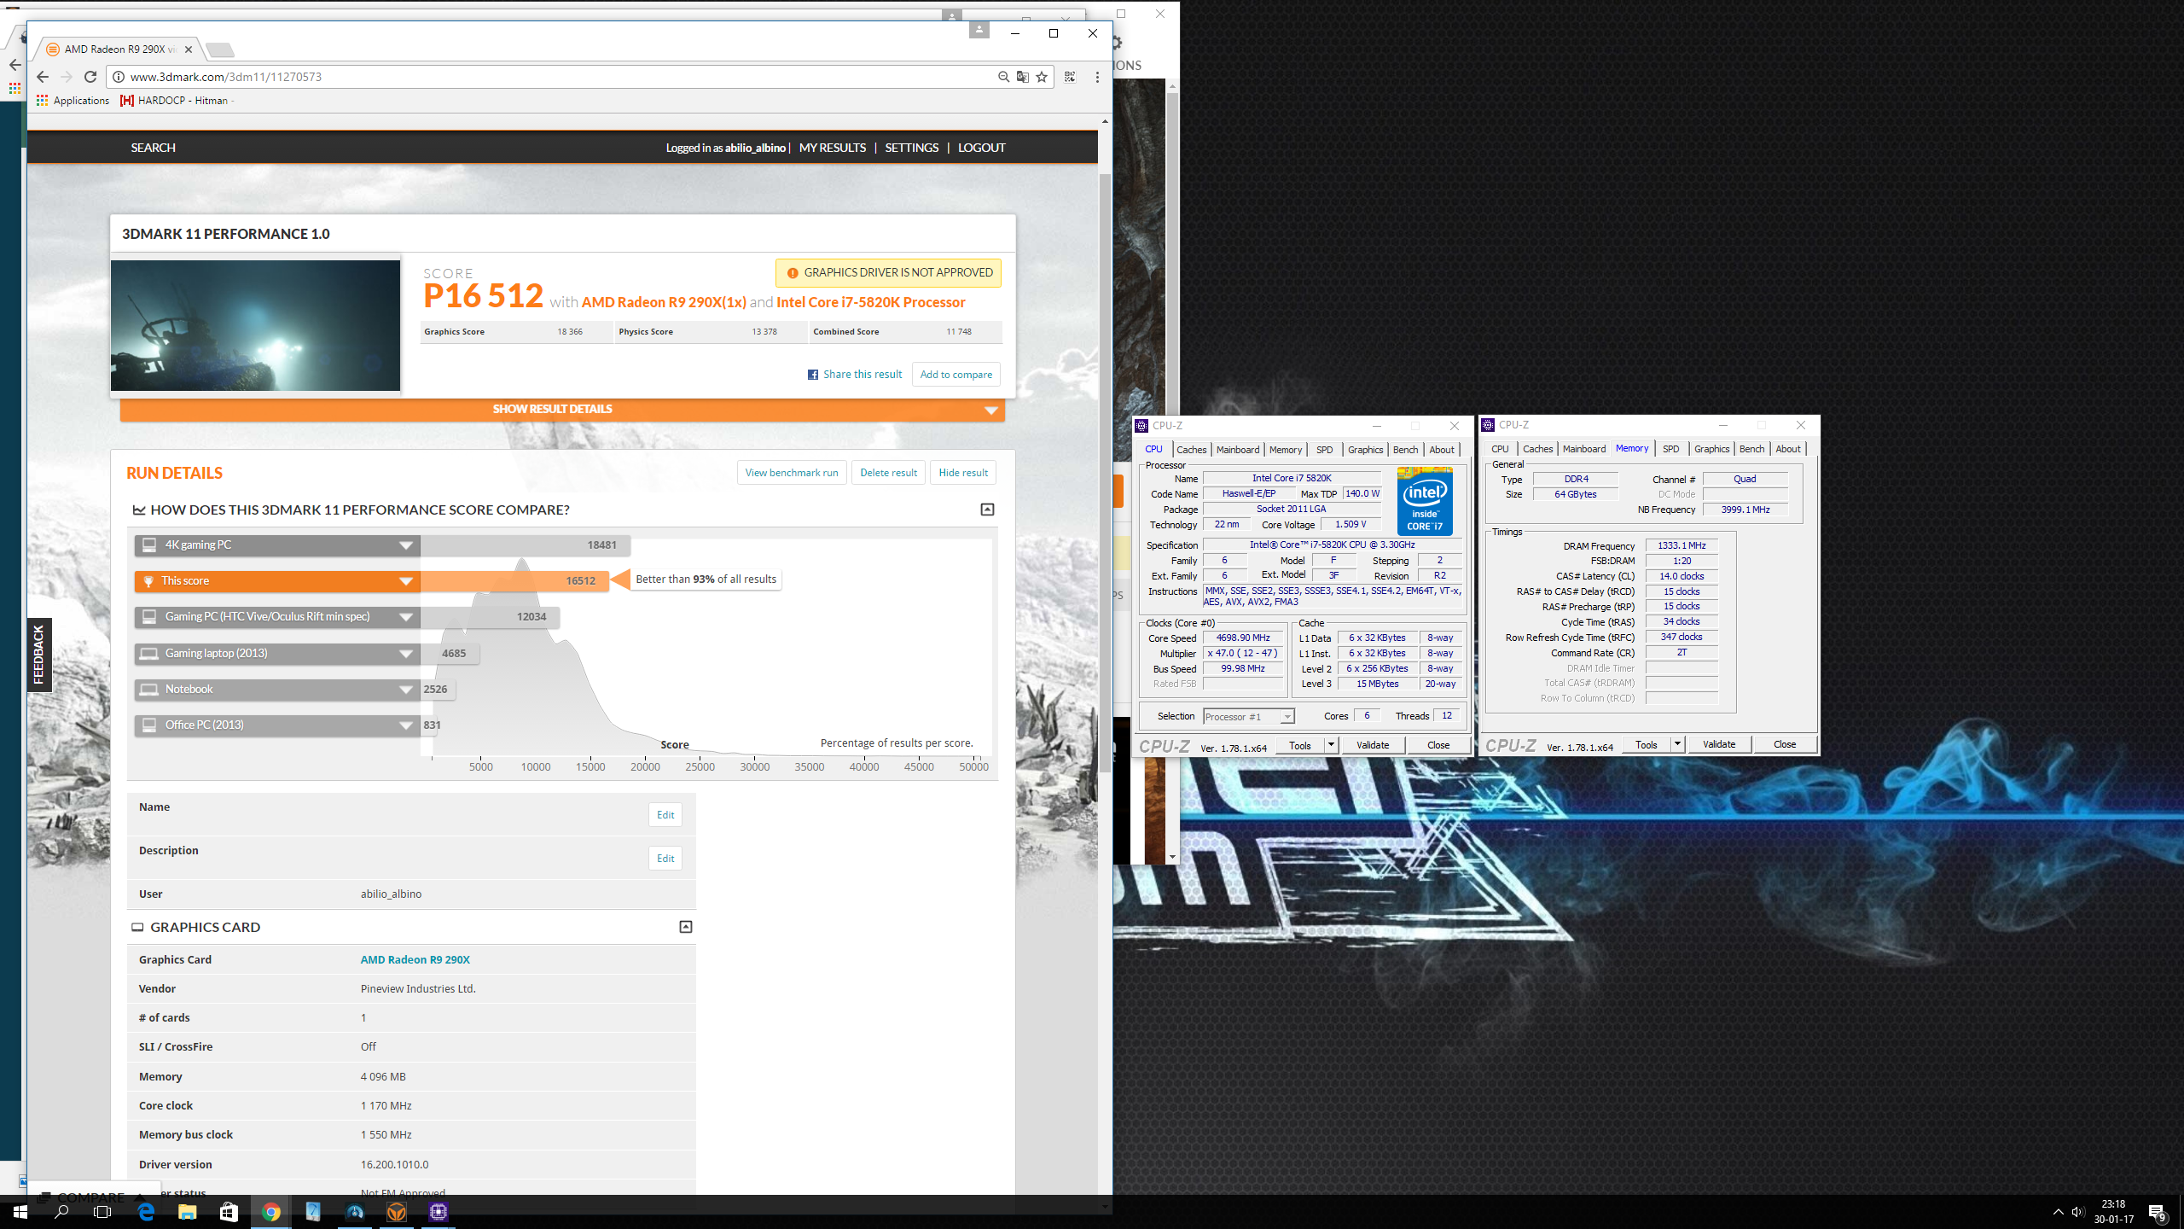Click Close button in left CPU-Z window

1438,745
